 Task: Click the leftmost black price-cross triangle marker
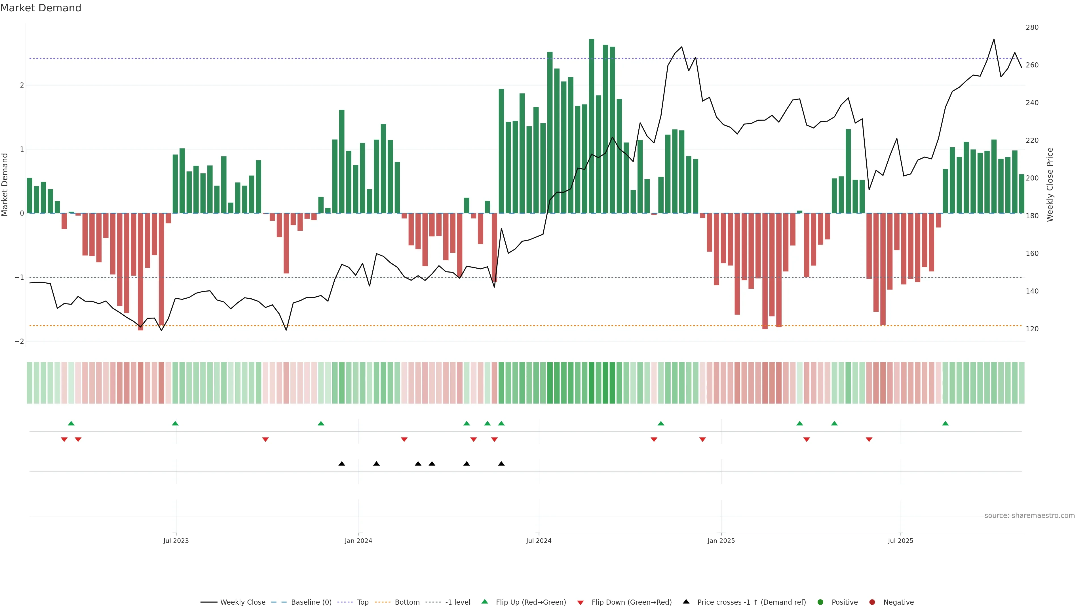(341, 464)
